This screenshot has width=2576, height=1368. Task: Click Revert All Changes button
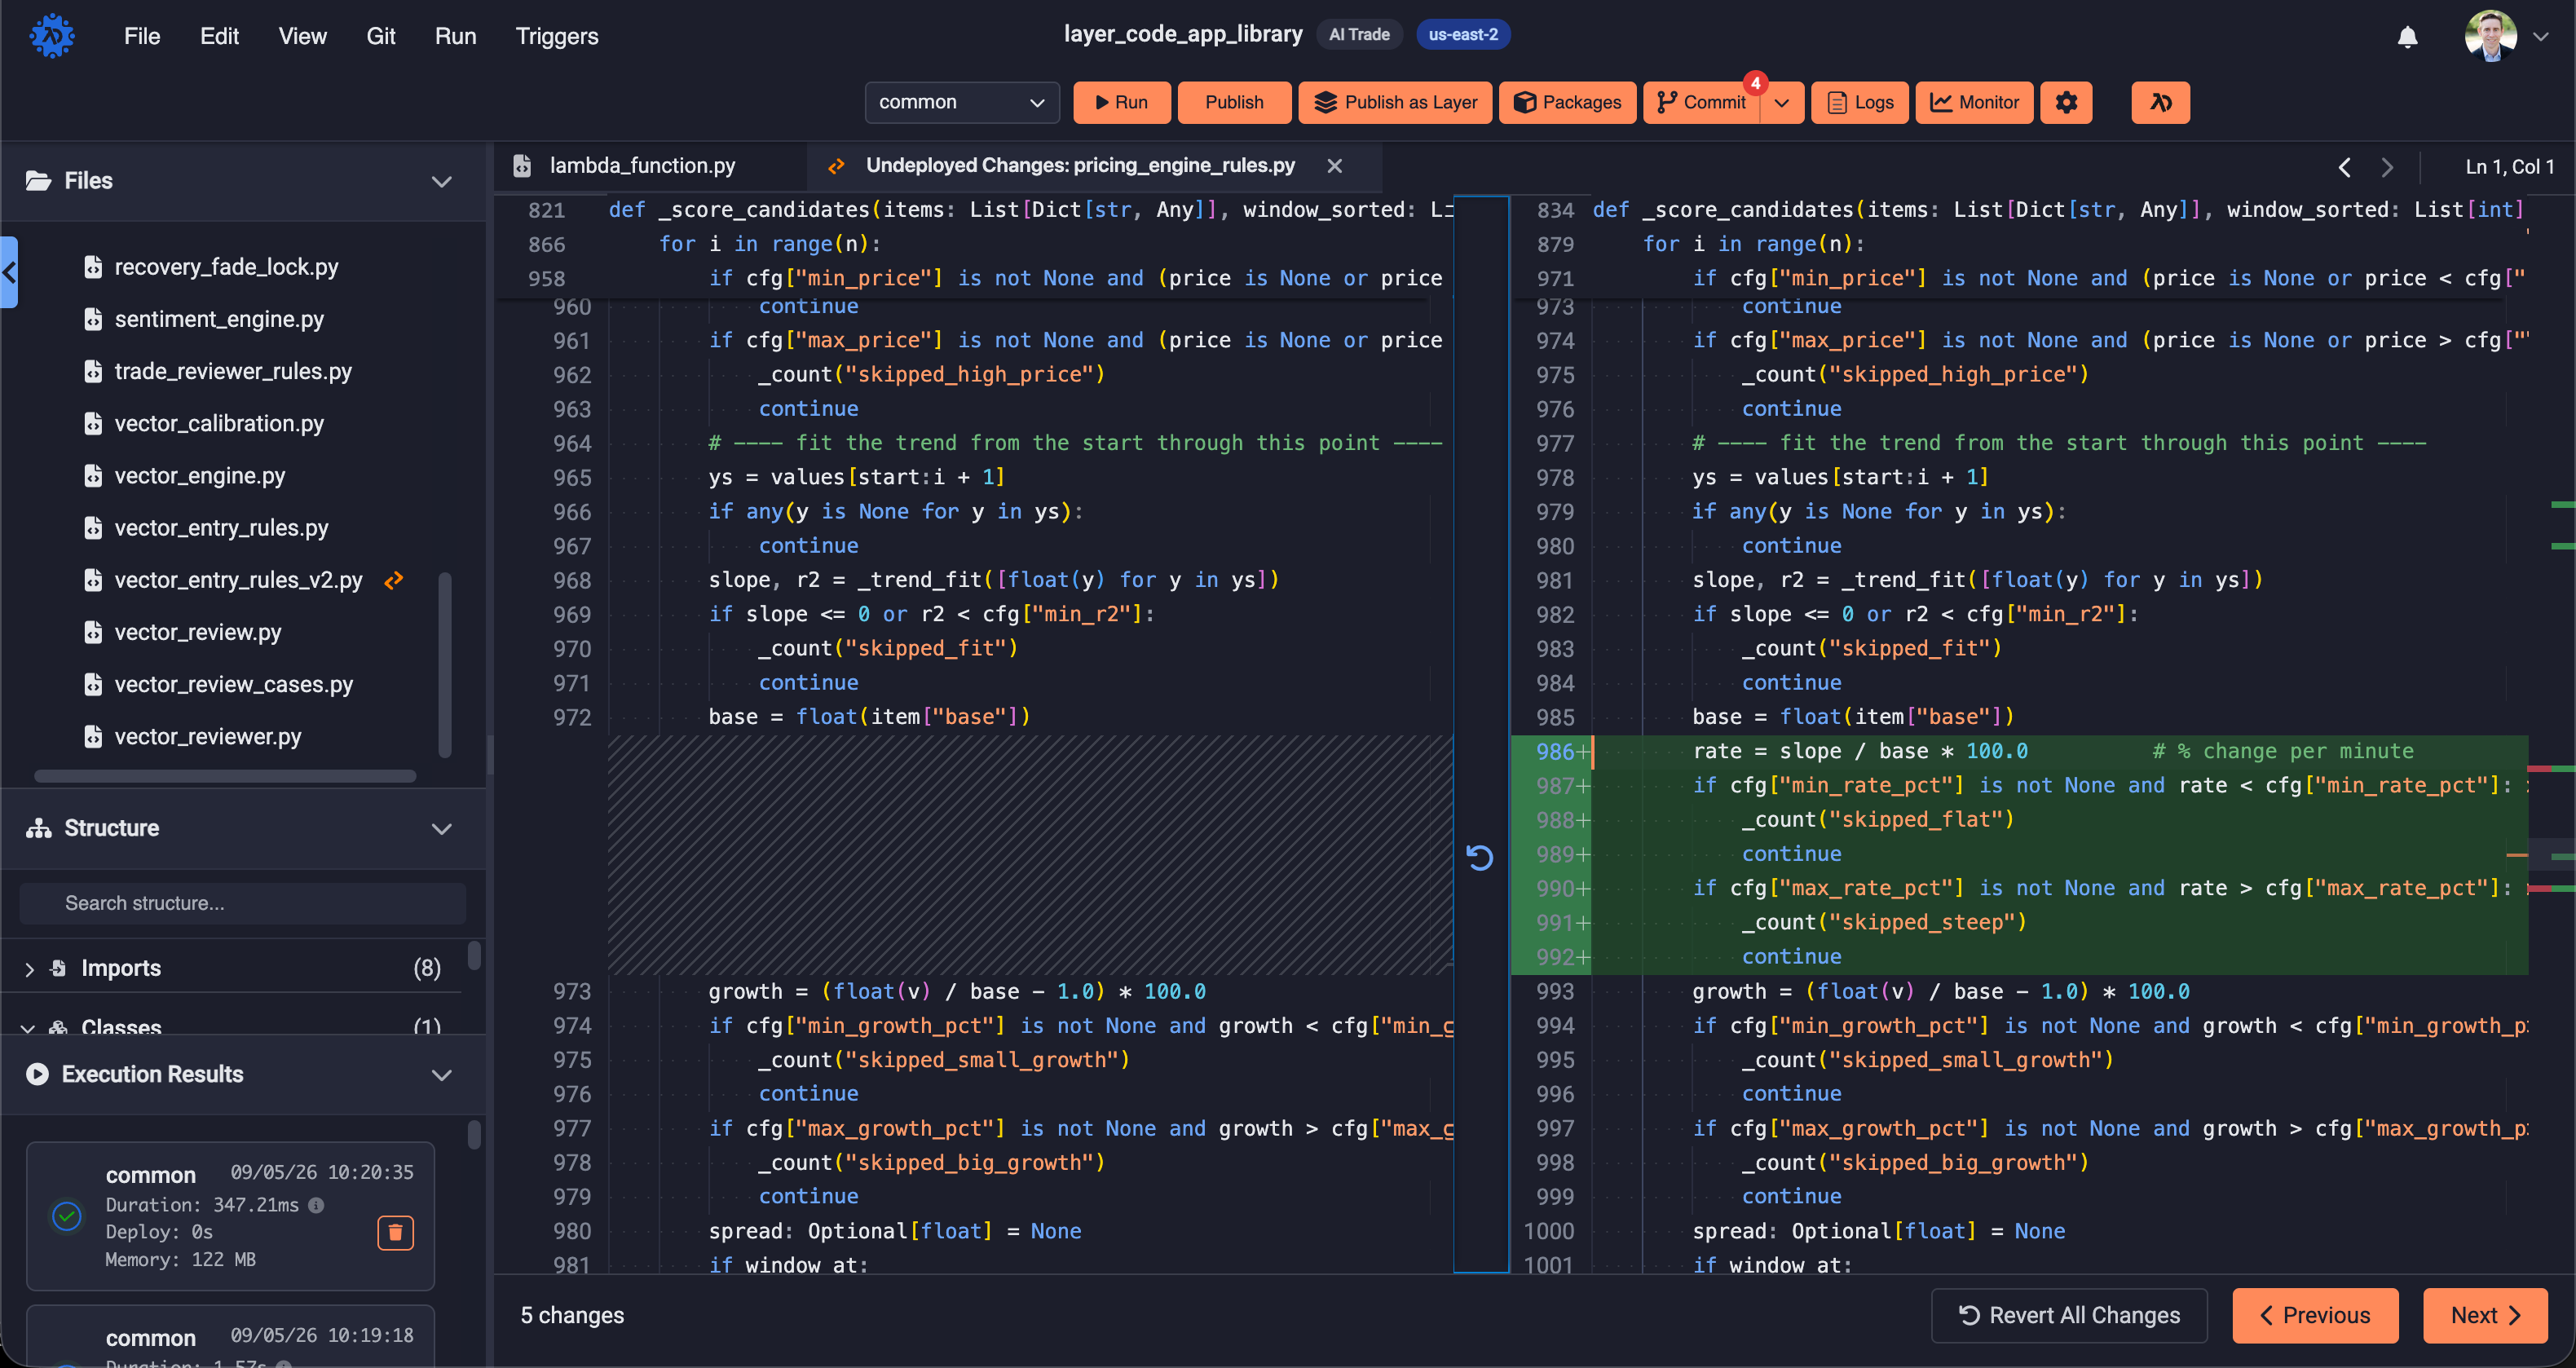[x=2068, y=1315]
